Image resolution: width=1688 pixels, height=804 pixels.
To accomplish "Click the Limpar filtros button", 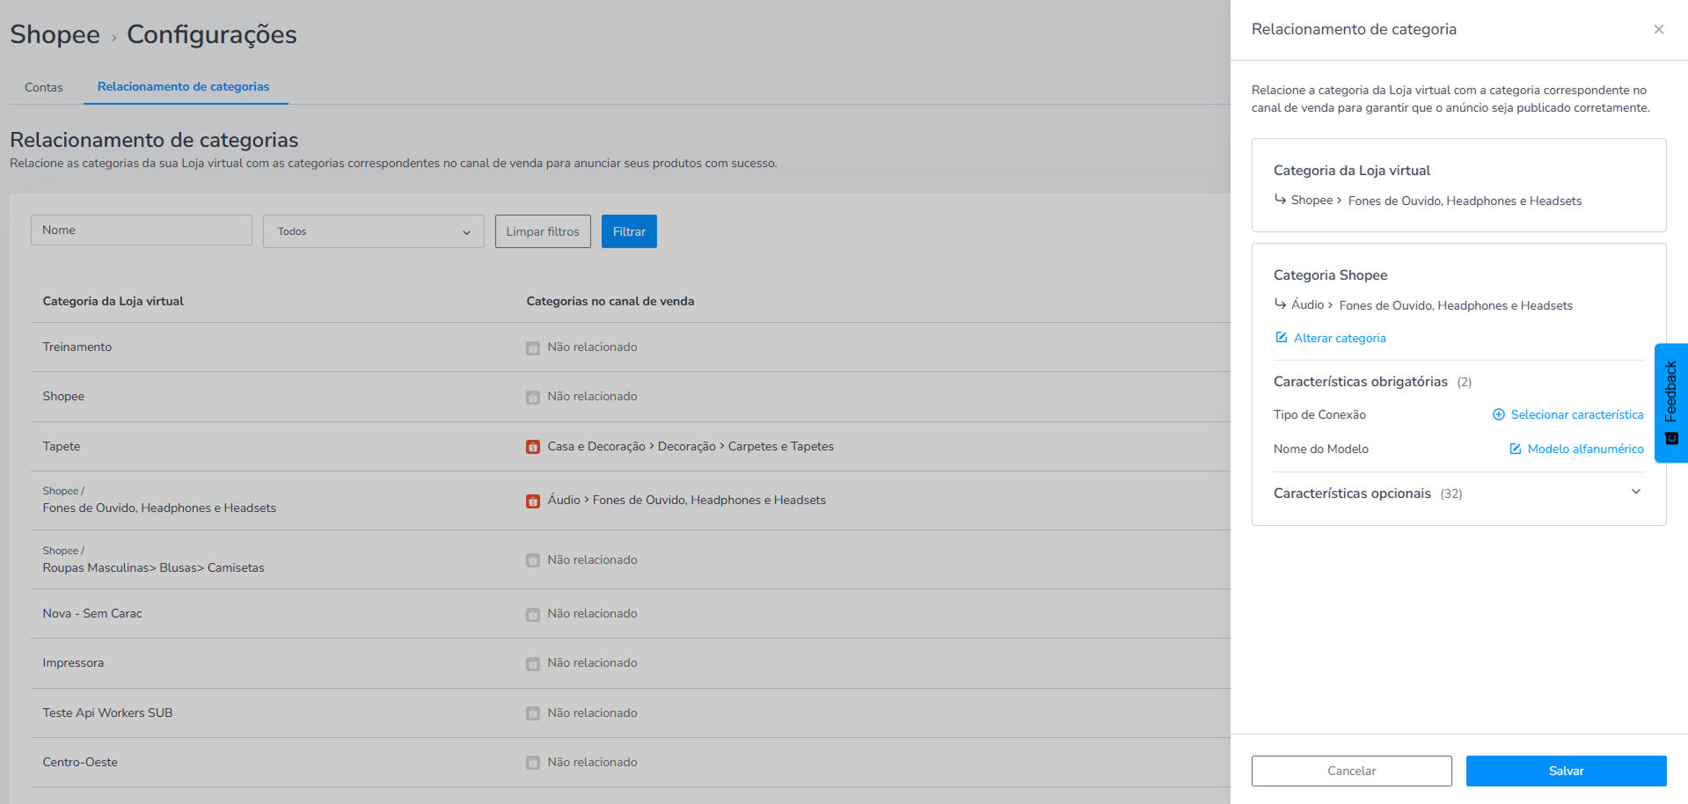I will pyautogui.click(x=543, y=231).
